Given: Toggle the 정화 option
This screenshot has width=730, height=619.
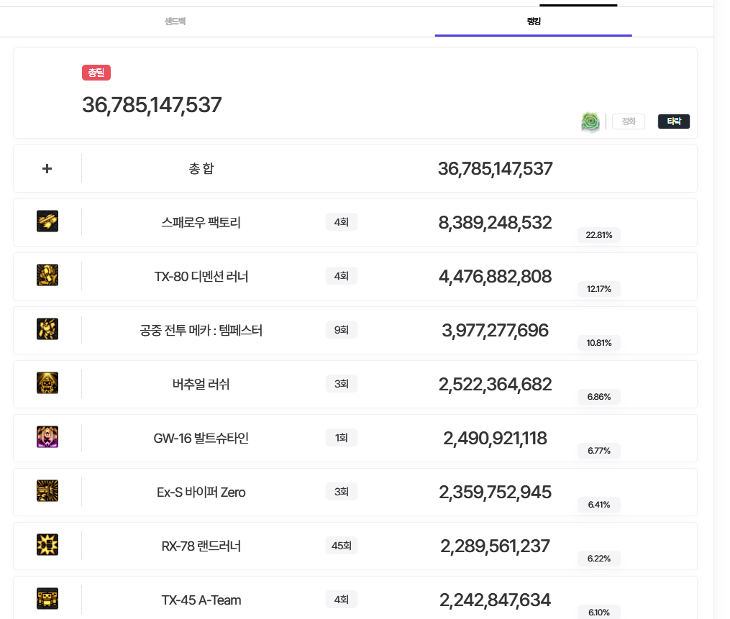Looking at the screenshot, I should [x=629, y=121].
